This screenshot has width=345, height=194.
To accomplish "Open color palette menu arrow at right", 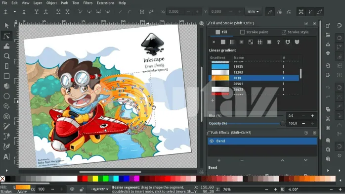I will point(341,180).
